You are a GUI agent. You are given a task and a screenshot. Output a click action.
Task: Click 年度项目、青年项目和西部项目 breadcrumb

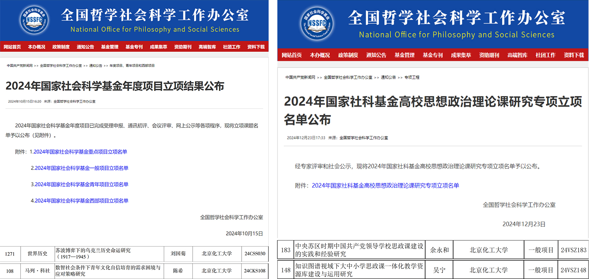[132, 66]
